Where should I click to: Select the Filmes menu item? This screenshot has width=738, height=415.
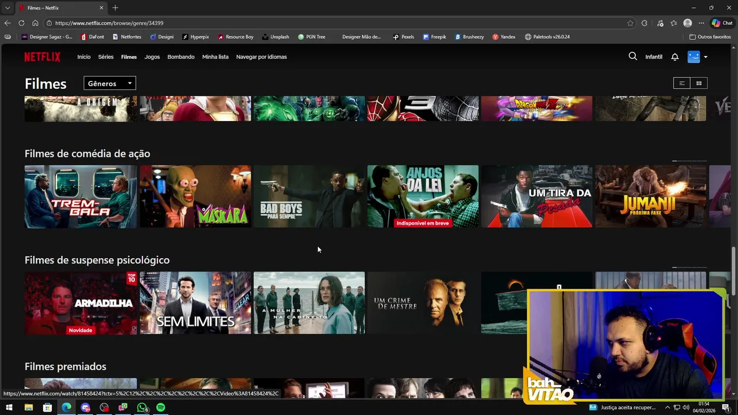[129, 57]
